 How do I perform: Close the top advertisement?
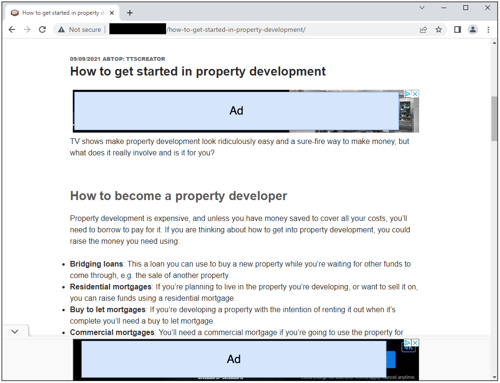[x=415, y=93]
